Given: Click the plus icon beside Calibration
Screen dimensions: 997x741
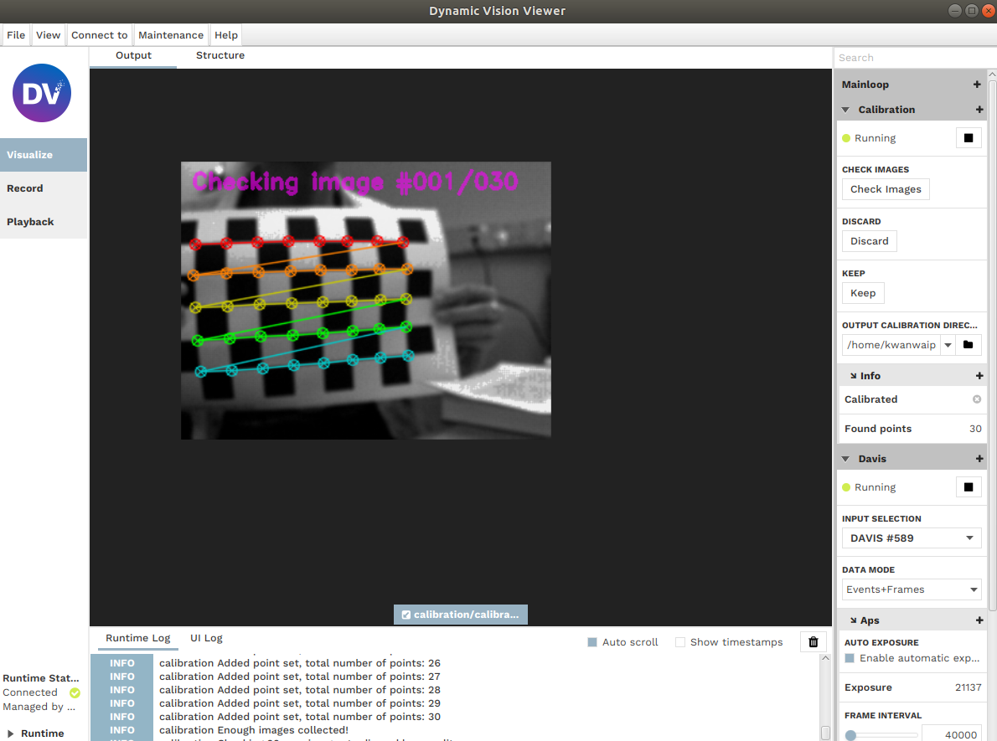Looking at the screenshot, I should click(x=979, y=110).
